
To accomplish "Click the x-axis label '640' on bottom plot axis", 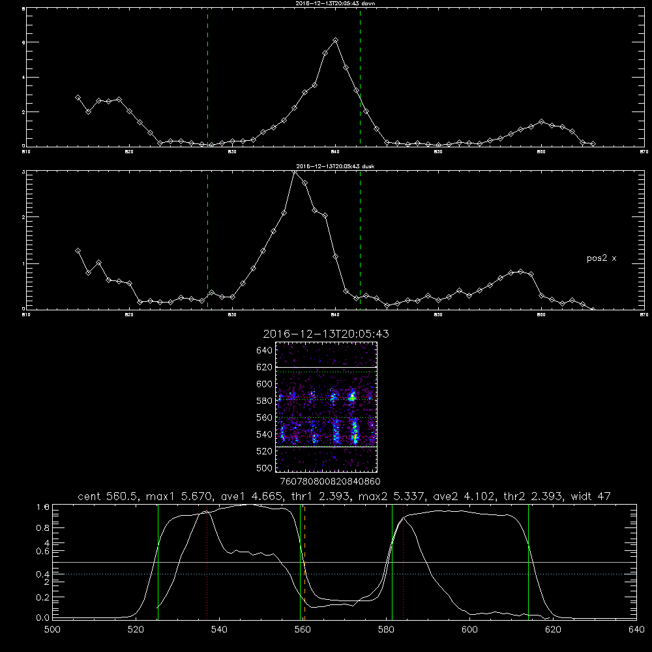I will [636, 630].
